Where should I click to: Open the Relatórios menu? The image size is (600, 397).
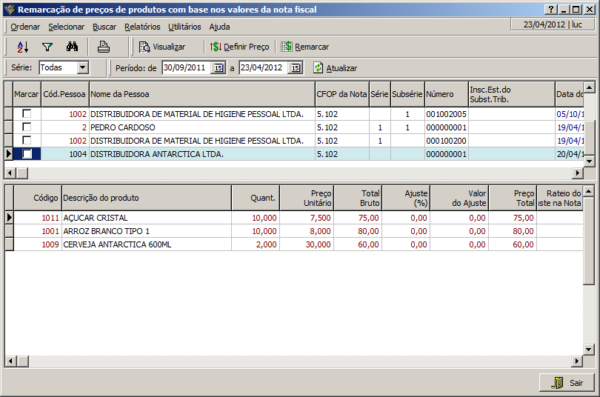(x=142, y=27)
